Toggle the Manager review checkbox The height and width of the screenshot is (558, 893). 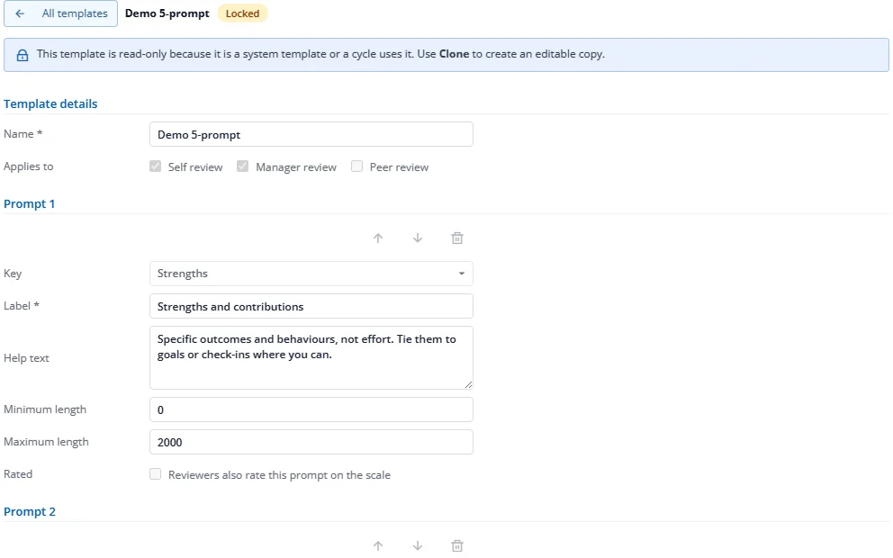243,166
